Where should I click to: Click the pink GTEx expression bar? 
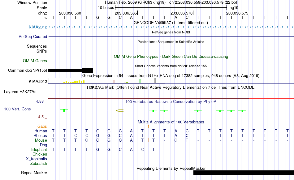click(x=114, y=82)
